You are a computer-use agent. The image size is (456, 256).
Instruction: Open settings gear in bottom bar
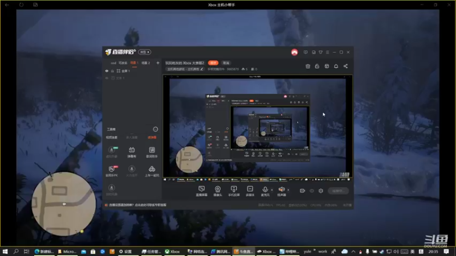point(321,191)
